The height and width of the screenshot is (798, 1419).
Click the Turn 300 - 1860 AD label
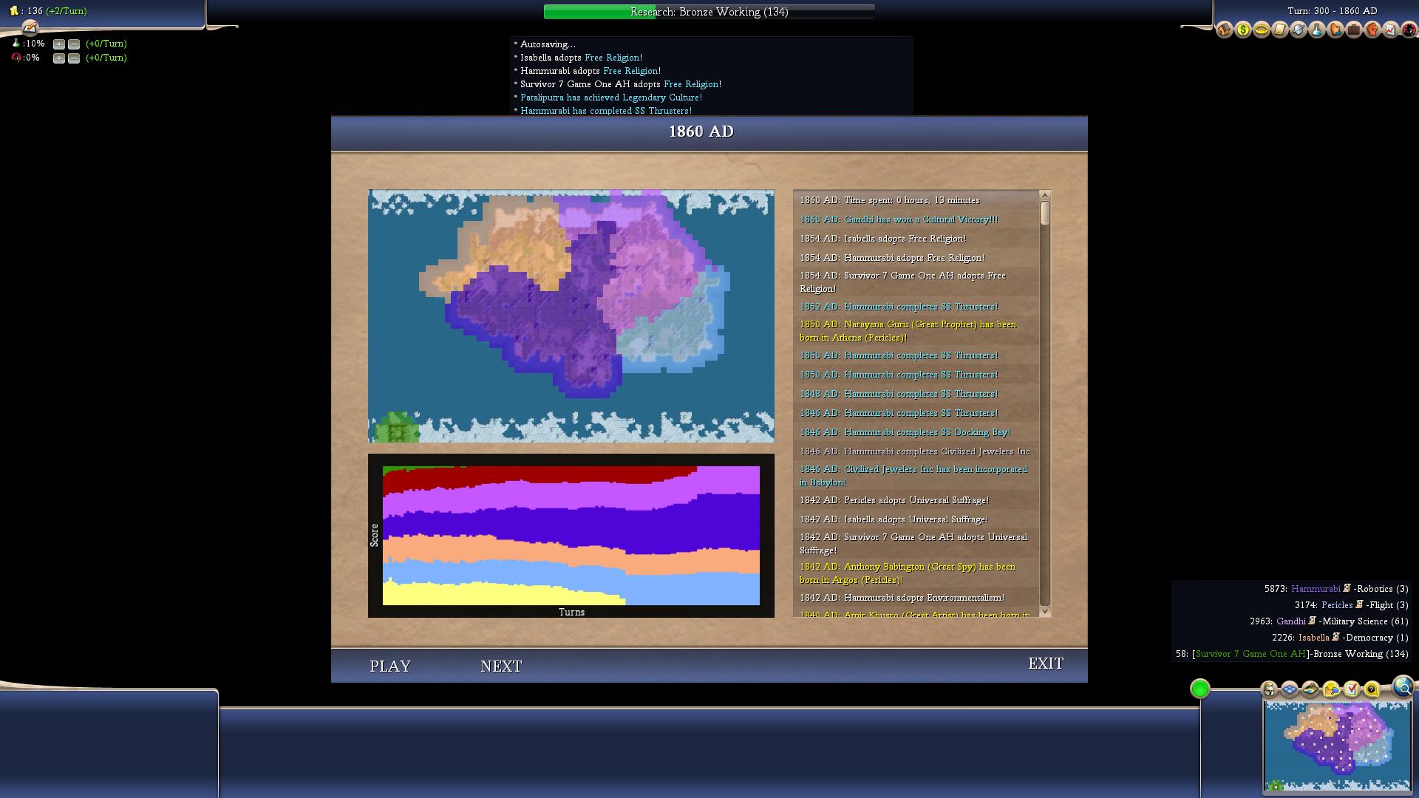tap(1332, 11)
